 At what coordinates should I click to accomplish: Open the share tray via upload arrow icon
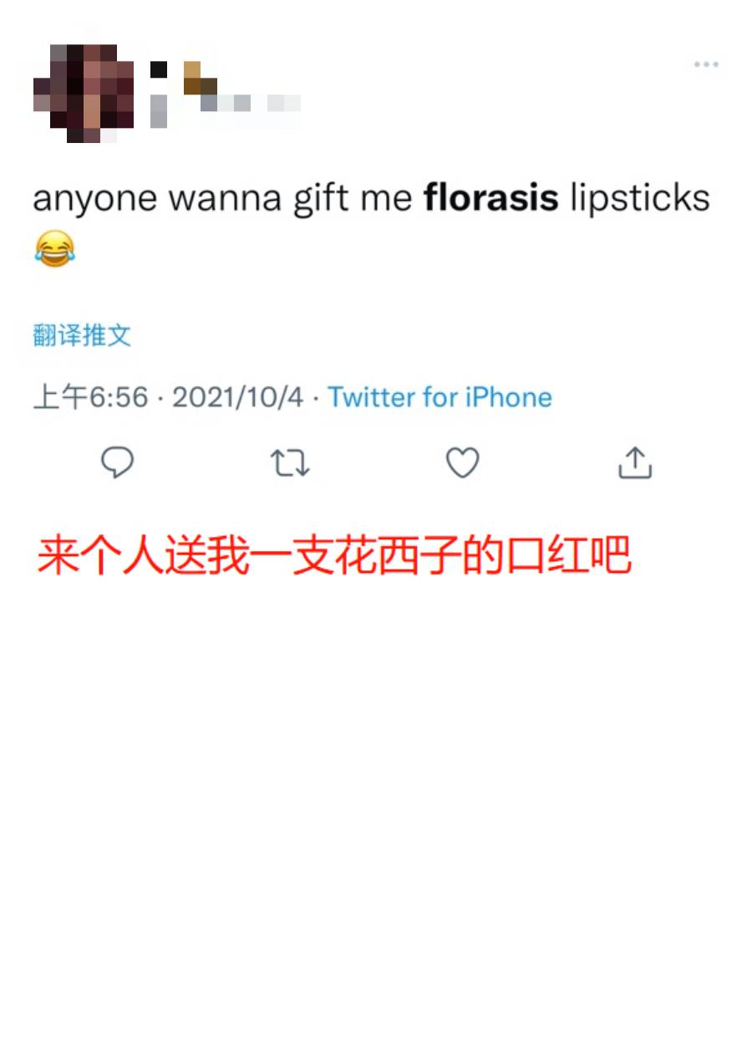tap(635, 462)
